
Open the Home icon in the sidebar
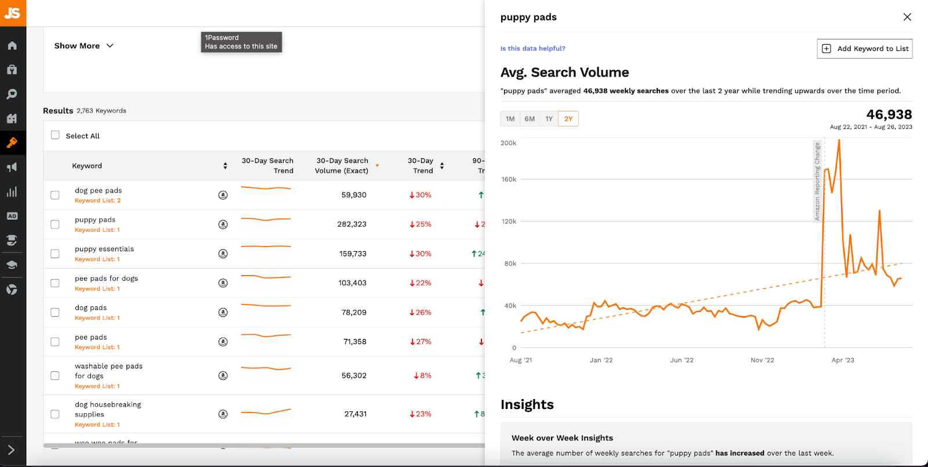(x=12, y=46)
